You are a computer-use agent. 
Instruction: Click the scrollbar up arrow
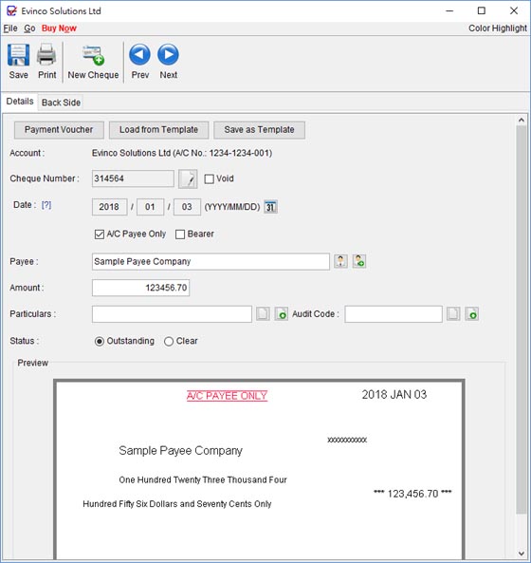[x=522, y=121]
